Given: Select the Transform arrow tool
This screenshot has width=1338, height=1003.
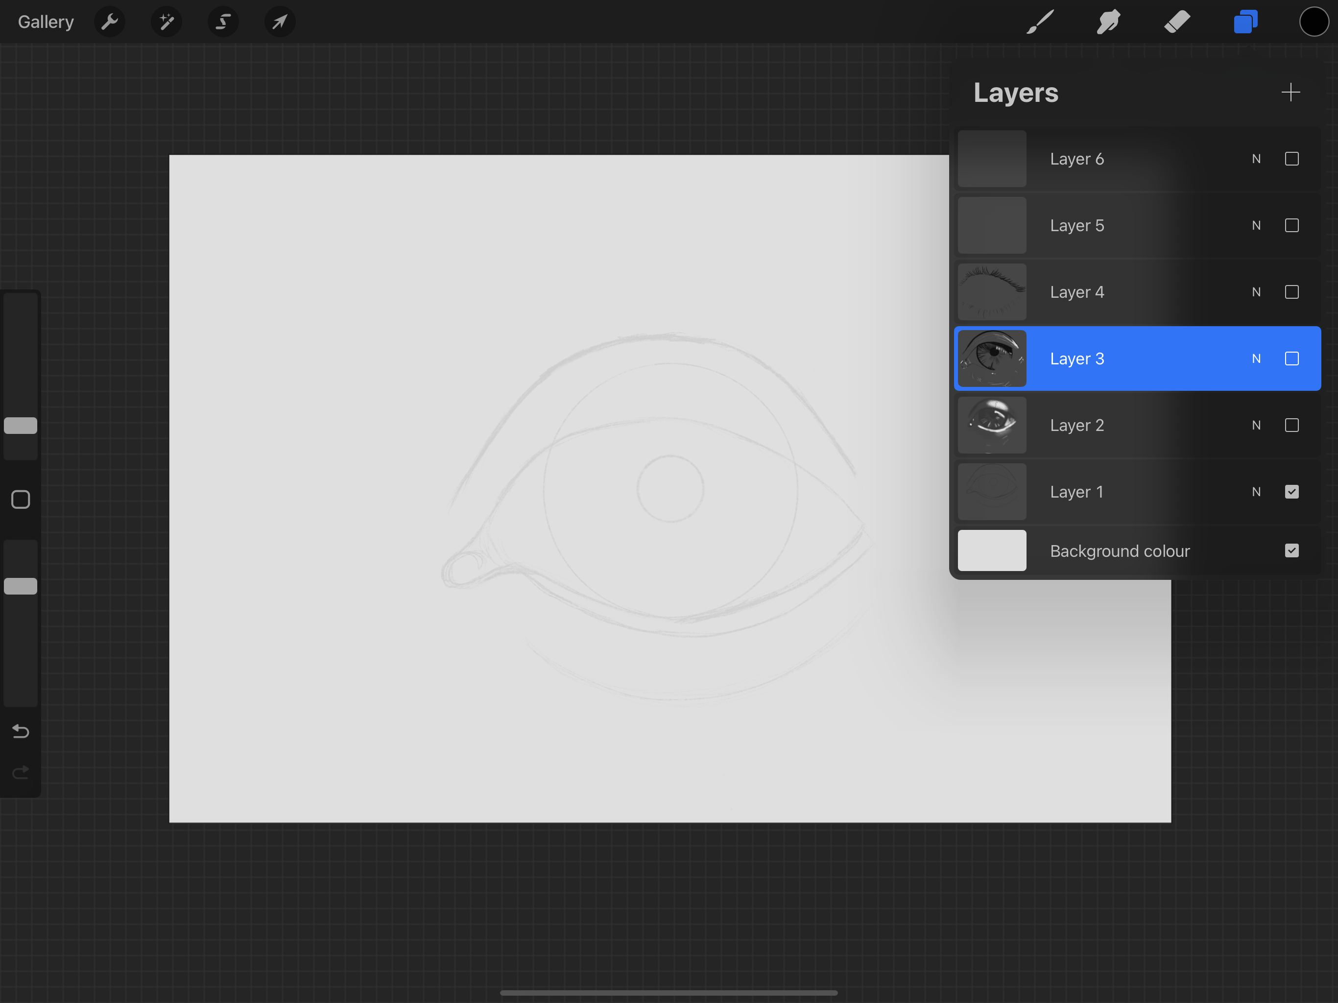Looking at the screenshot, I should click(280, 23).
